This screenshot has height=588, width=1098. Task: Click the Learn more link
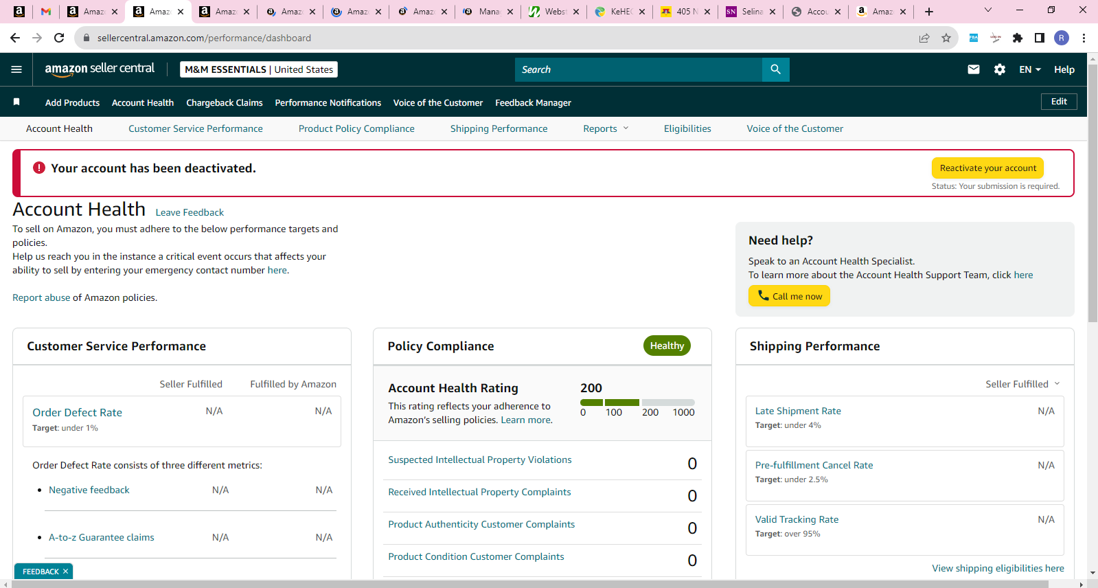[x=525, y=420]
